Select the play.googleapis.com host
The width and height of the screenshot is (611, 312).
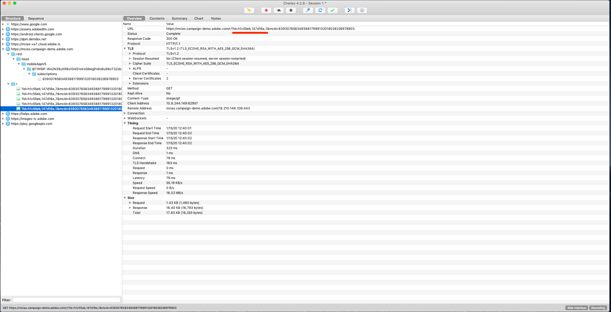[x=31, y=124]
